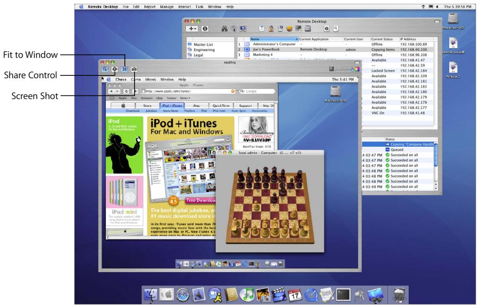Open Finder from the Dock

151,294
